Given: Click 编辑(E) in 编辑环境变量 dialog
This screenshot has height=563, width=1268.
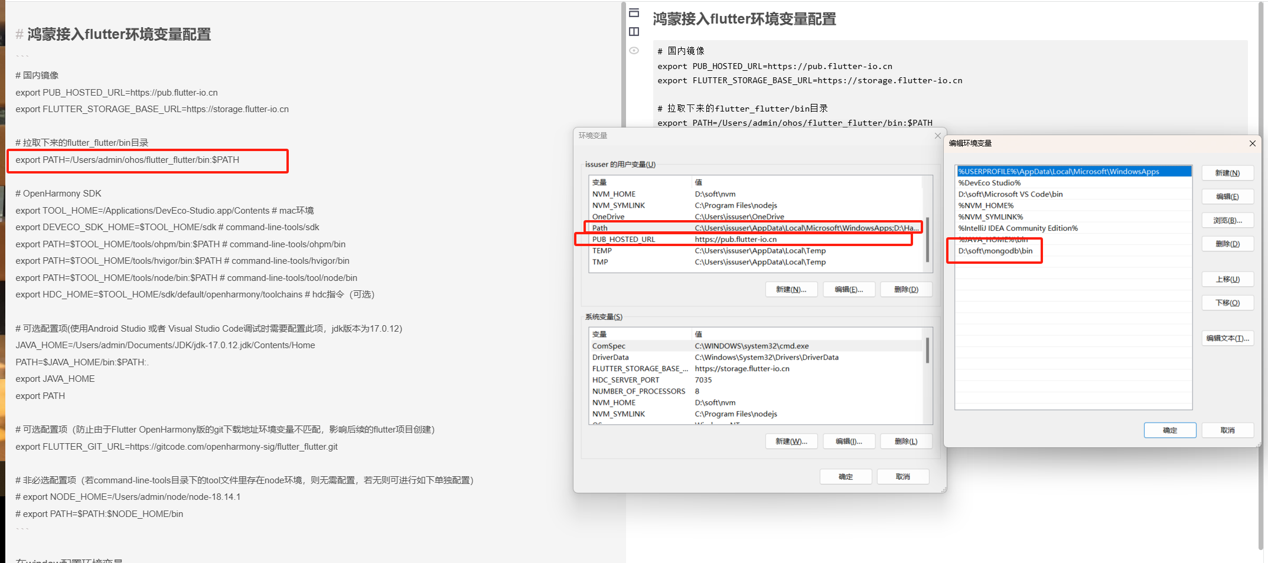Looking at the screenshot, I should tap(1227, 197).
